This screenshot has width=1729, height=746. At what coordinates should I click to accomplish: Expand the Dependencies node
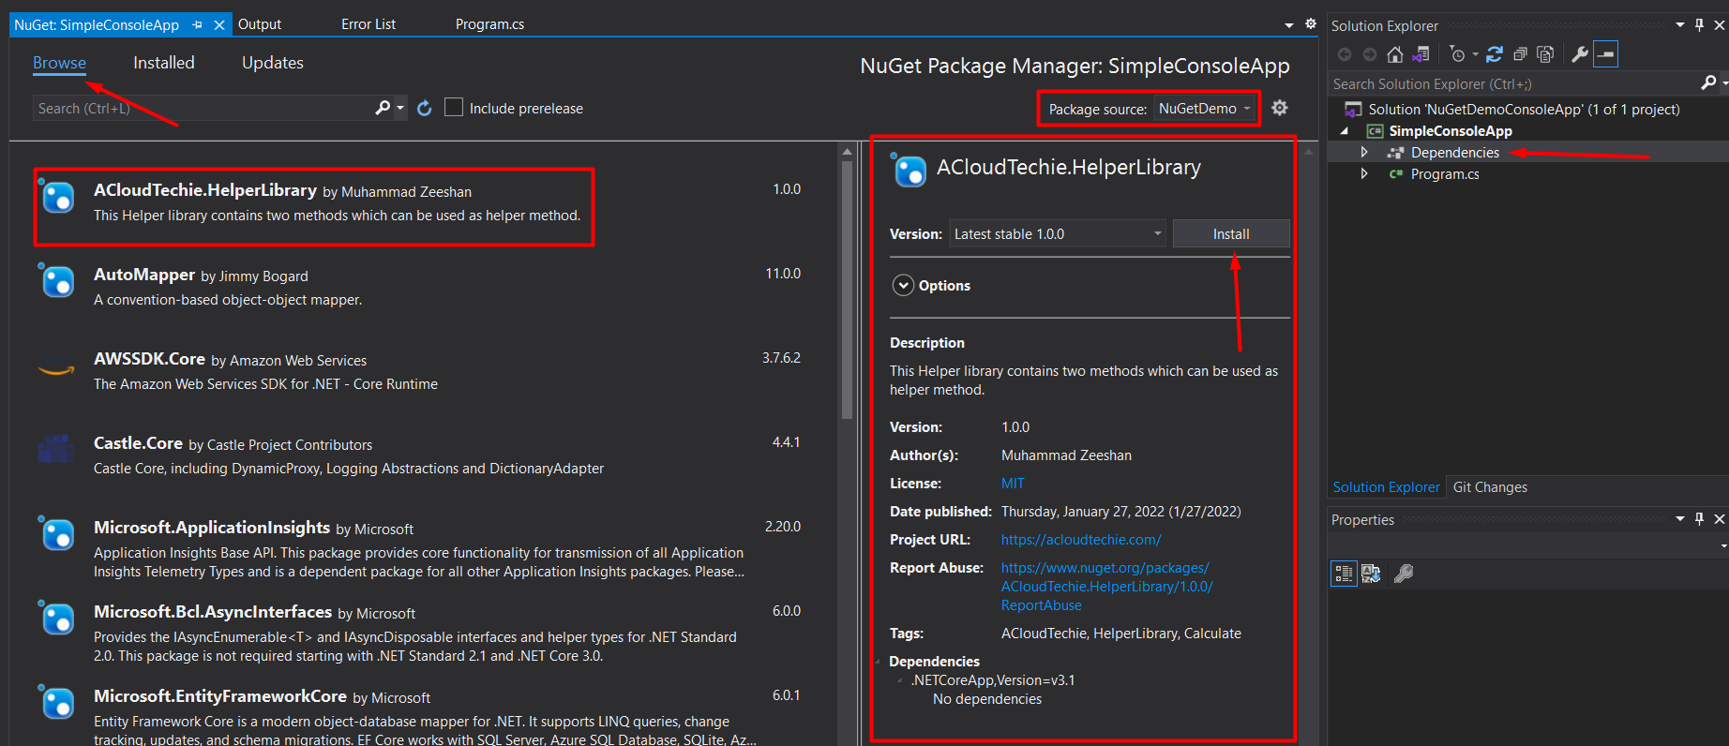click(x=1364, y=152)
